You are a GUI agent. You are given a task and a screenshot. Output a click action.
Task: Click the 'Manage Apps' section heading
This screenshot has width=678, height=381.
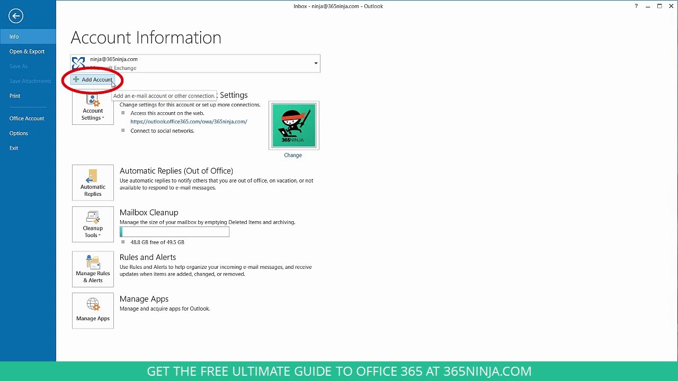pyautogui.click(x=144, y=299)
